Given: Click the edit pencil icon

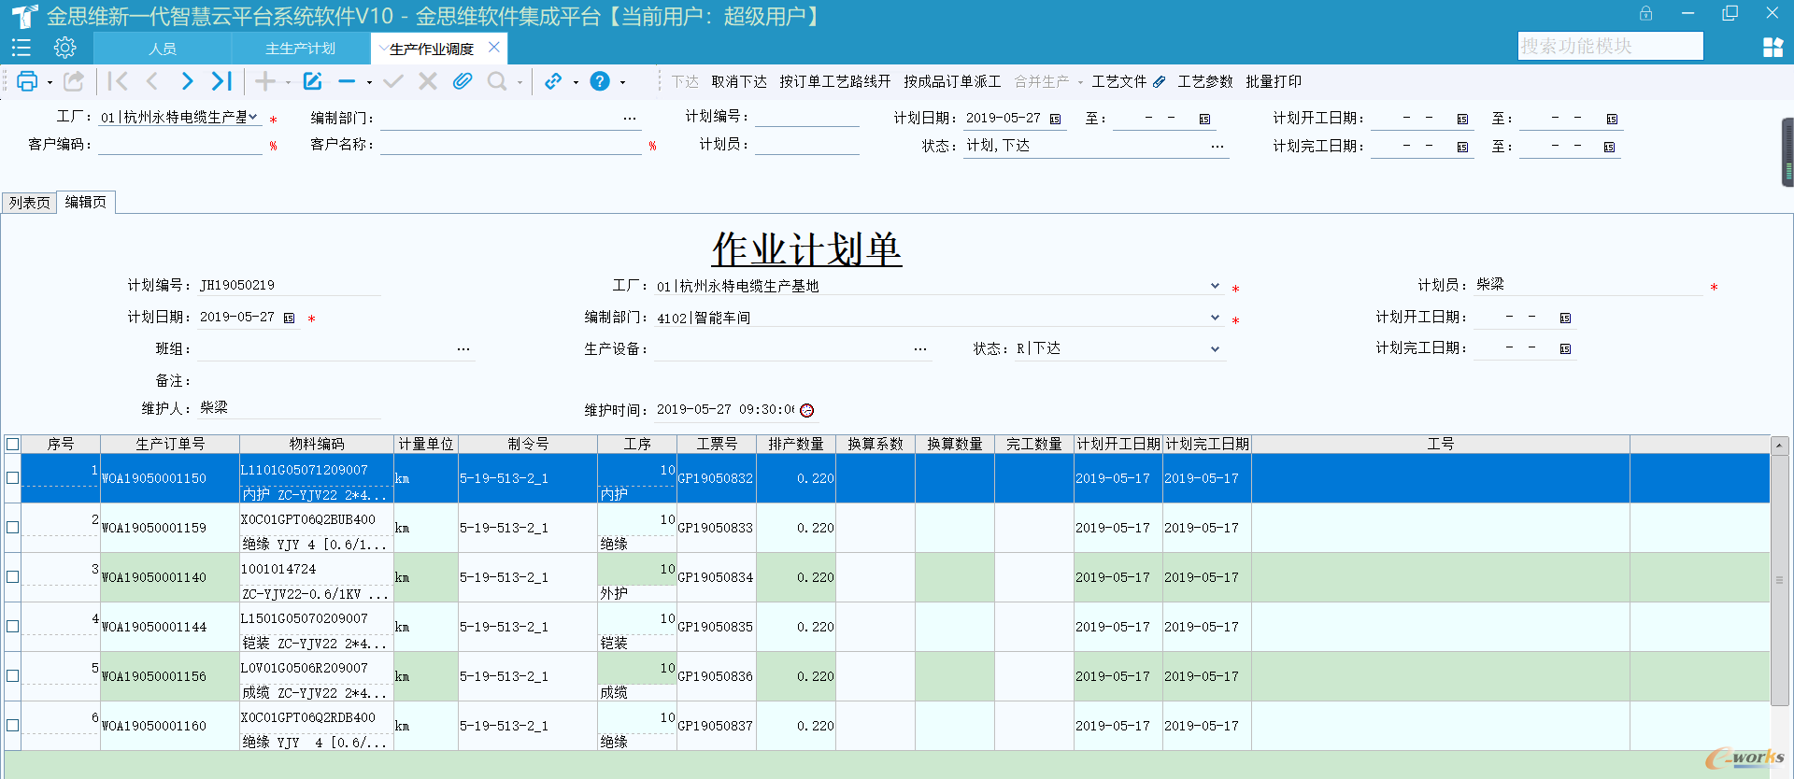Looking at the screenshot, I should (313, 81).
